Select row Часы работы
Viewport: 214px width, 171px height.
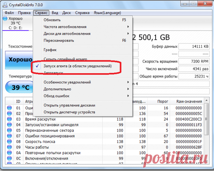105,147
